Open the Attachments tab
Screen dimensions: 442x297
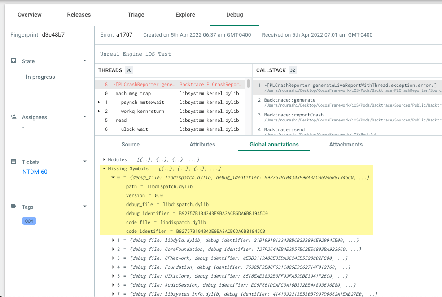click(346, 144)
